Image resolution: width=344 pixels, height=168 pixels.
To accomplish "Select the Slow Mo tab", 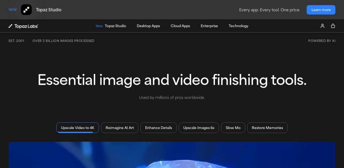I will tap(233, 128).
